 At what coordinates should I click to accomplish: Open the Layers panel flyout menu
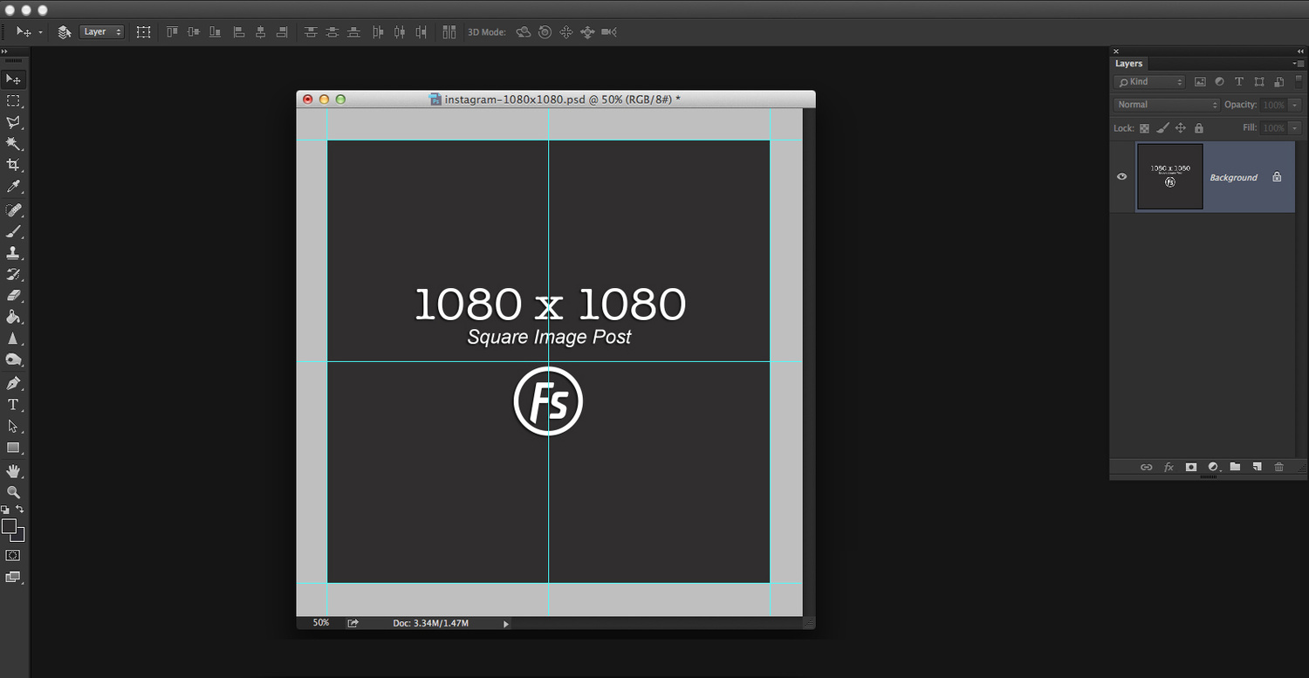point(1299,63)
